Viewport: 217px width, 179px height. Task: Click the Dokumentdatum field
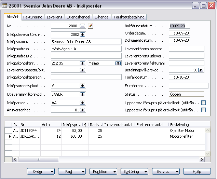(x=179, y=40)
